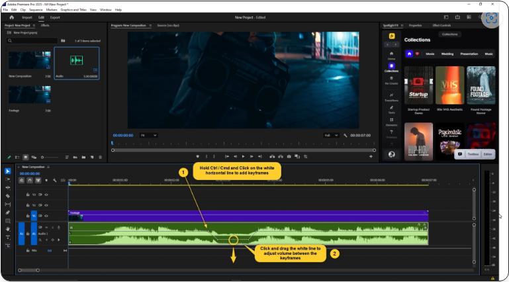Switch to the Export tab

(x=55, y=17)
